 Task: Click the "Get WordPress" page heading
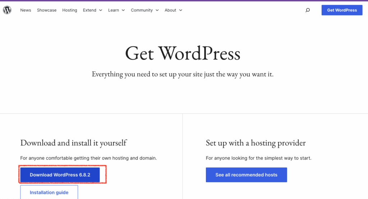click(x=183, y=53)
